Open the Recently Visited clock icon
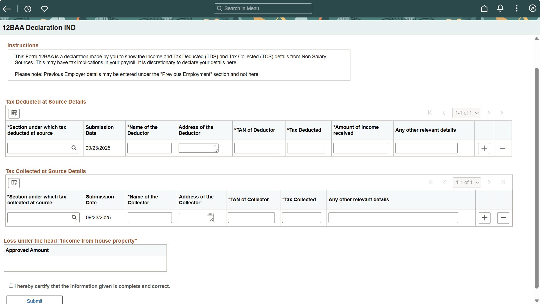Image resolution: width=540 pixels, height=304 pixels. (28, 9)
